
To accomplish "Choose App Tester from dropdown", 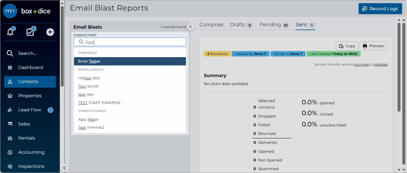I will coord(130,119).
